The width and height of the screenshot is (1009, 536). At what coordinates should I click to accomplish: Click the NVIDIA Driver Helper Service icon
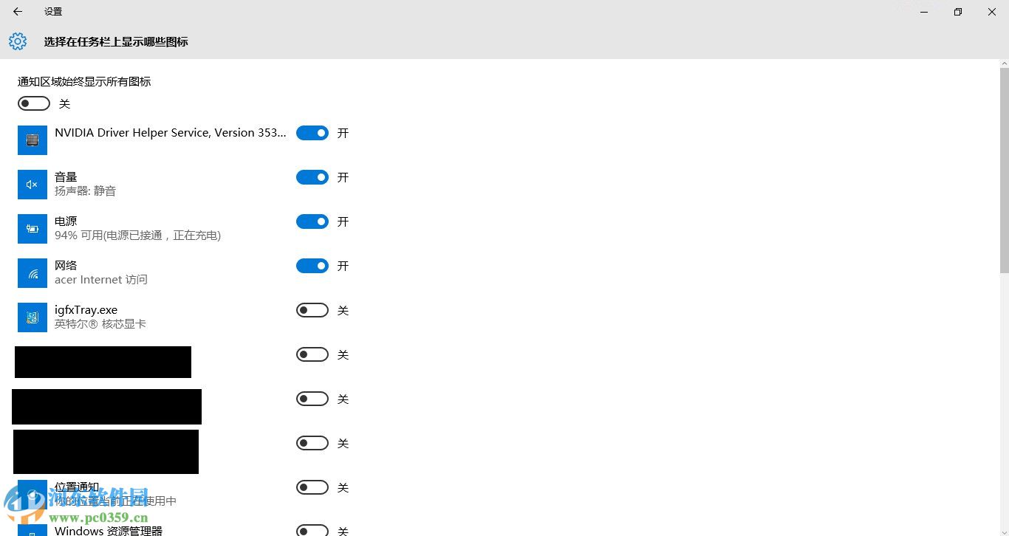pyautogui.click(x=33, y=140)
